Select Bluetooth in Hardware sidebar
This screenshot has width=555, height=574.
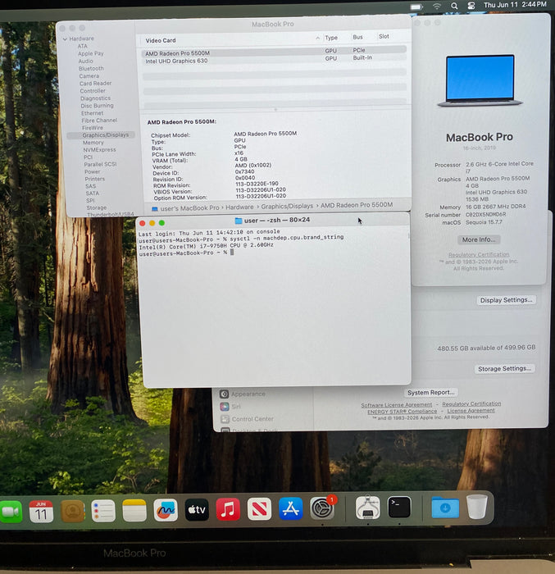click(x=91, y=68)
